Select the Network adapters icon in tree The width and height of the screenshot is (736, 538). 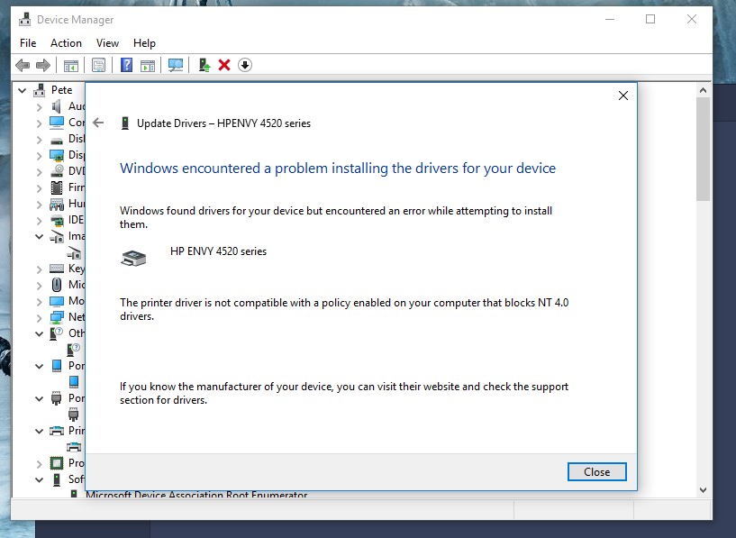click(57, 317)
